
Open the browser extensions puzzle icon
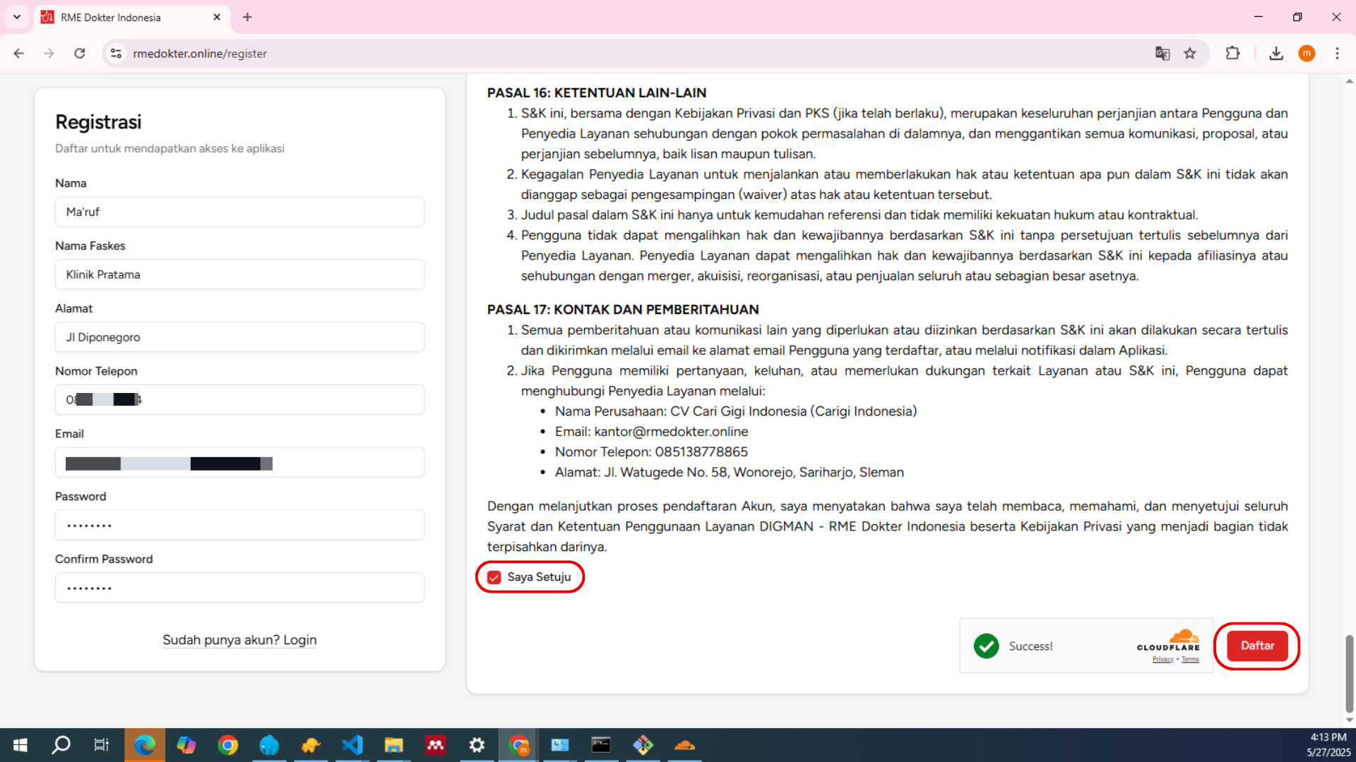coord(1232,54)
